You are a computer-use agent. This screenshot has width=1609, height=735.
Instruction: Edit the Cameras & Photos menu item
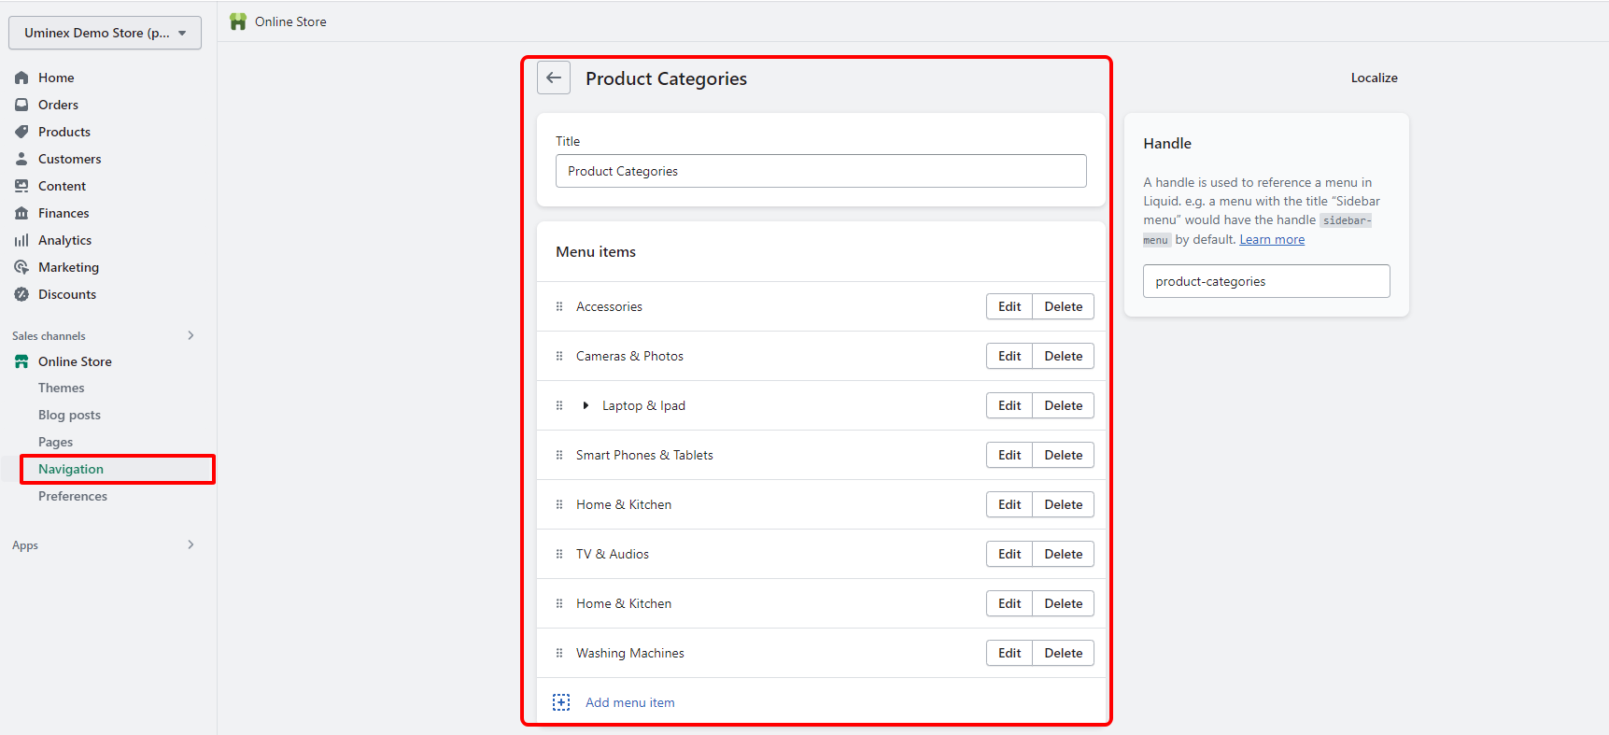[x=1009, y=356]
